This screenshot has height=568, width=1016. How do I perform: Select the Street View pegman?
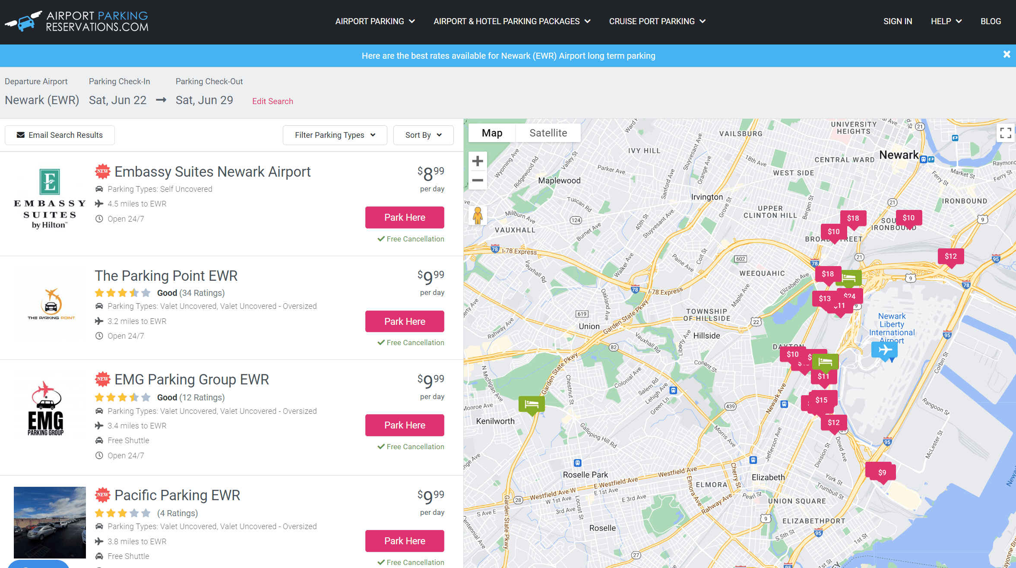click(478, 216)
